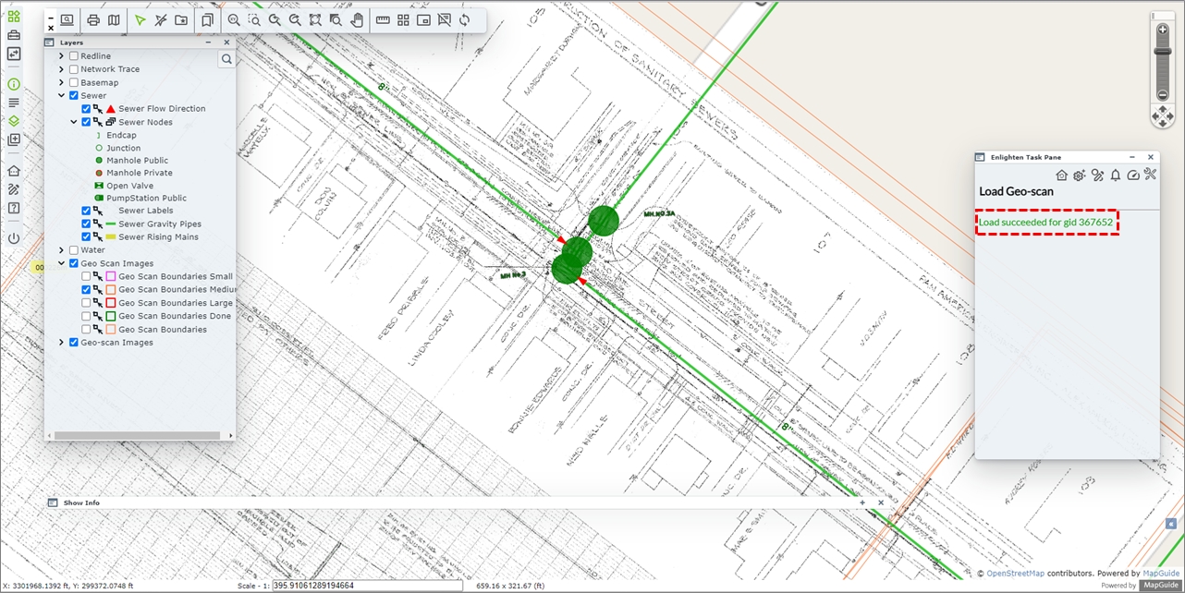Expand the Network Trace group
The image size is (1185, 593).
coord(62,69)
